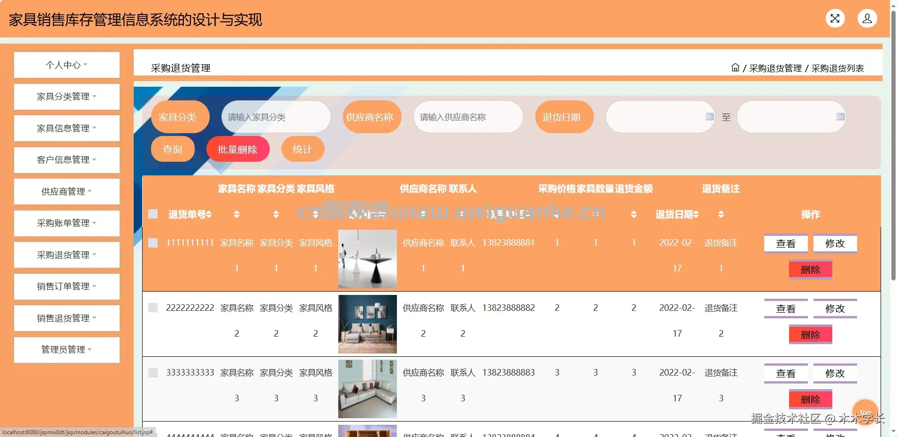Open the corner sofa image of order 3333333333
Viewport: 897px width, 437px height.
click(x=367, y=389)
